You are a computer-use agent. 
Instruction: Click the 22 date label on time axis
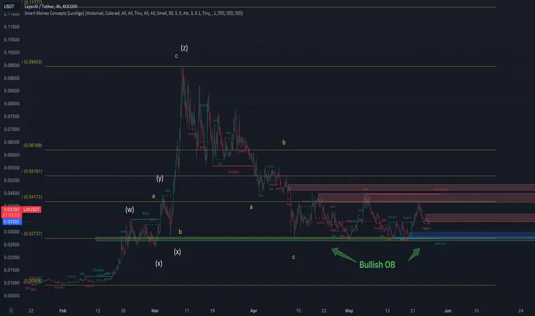pos(31,310)
